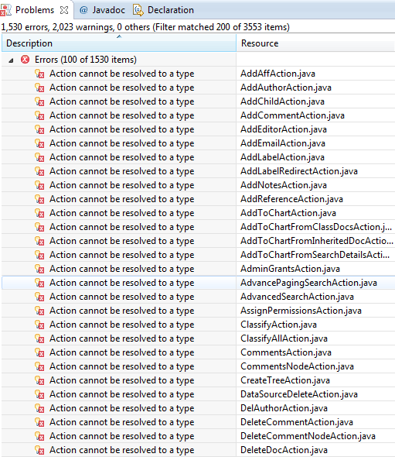Click the Problems view icon
Viewport: 395px width, 457px height.
[6, 10]
